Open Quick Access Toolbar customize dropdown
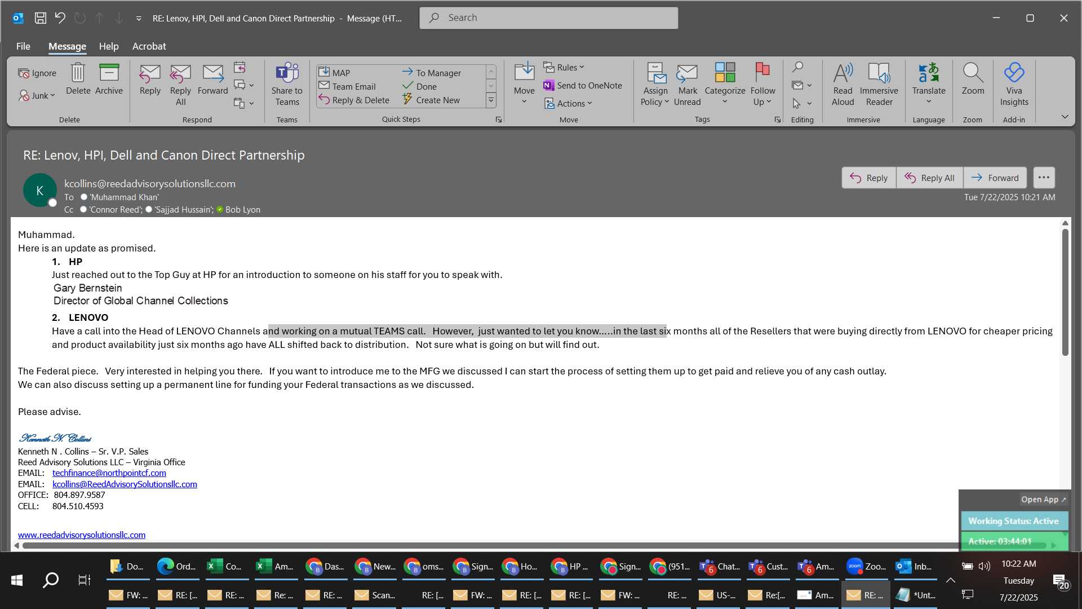 [x=139, y=18]
